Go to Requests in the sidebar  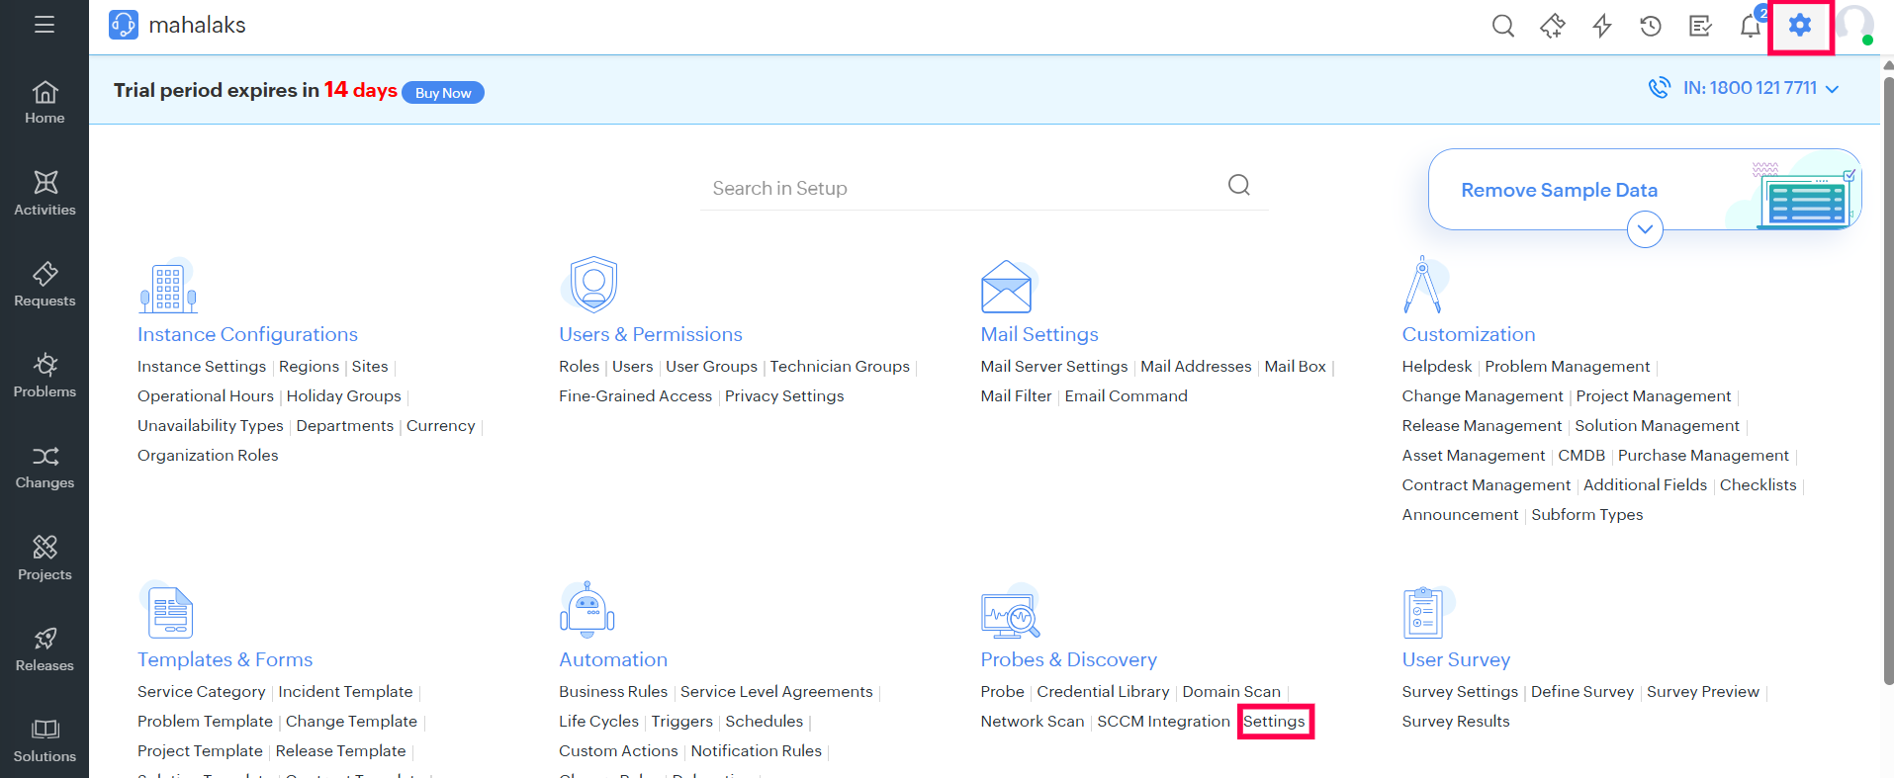[45, 285]
